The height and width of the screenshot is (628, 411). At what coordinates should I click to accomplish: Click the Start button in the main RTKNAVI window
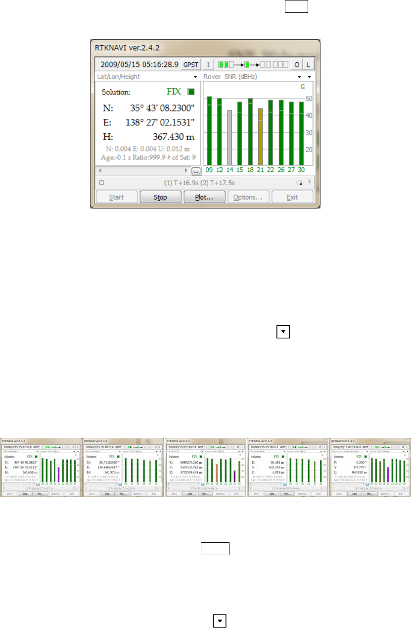[116, 197]
